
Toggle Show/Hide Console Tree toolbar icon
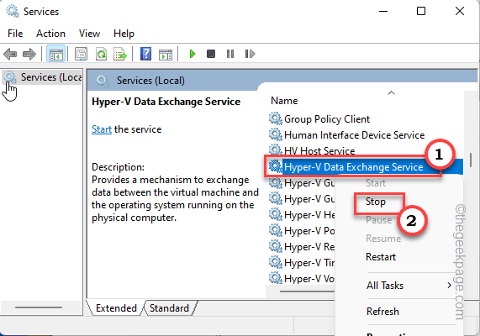[x=55, y=54]
